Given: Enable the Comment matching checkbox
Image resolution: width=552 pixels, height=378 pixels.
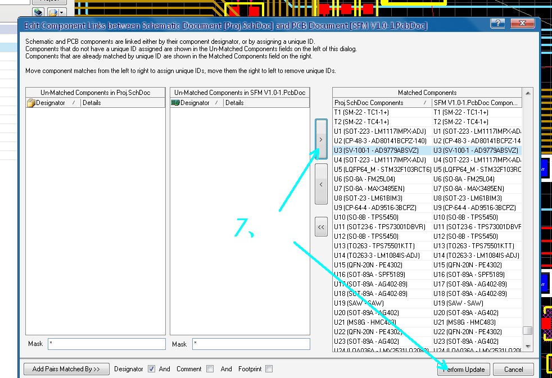Looking at the screenshot, I should (x=210, y=369).
